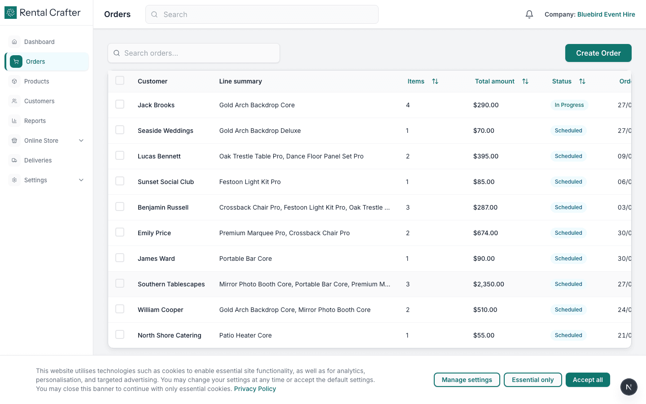Viewport: 646px width, 404px height.
Task: Sort by Status arrows icon
Action: [x=582, y=81]
